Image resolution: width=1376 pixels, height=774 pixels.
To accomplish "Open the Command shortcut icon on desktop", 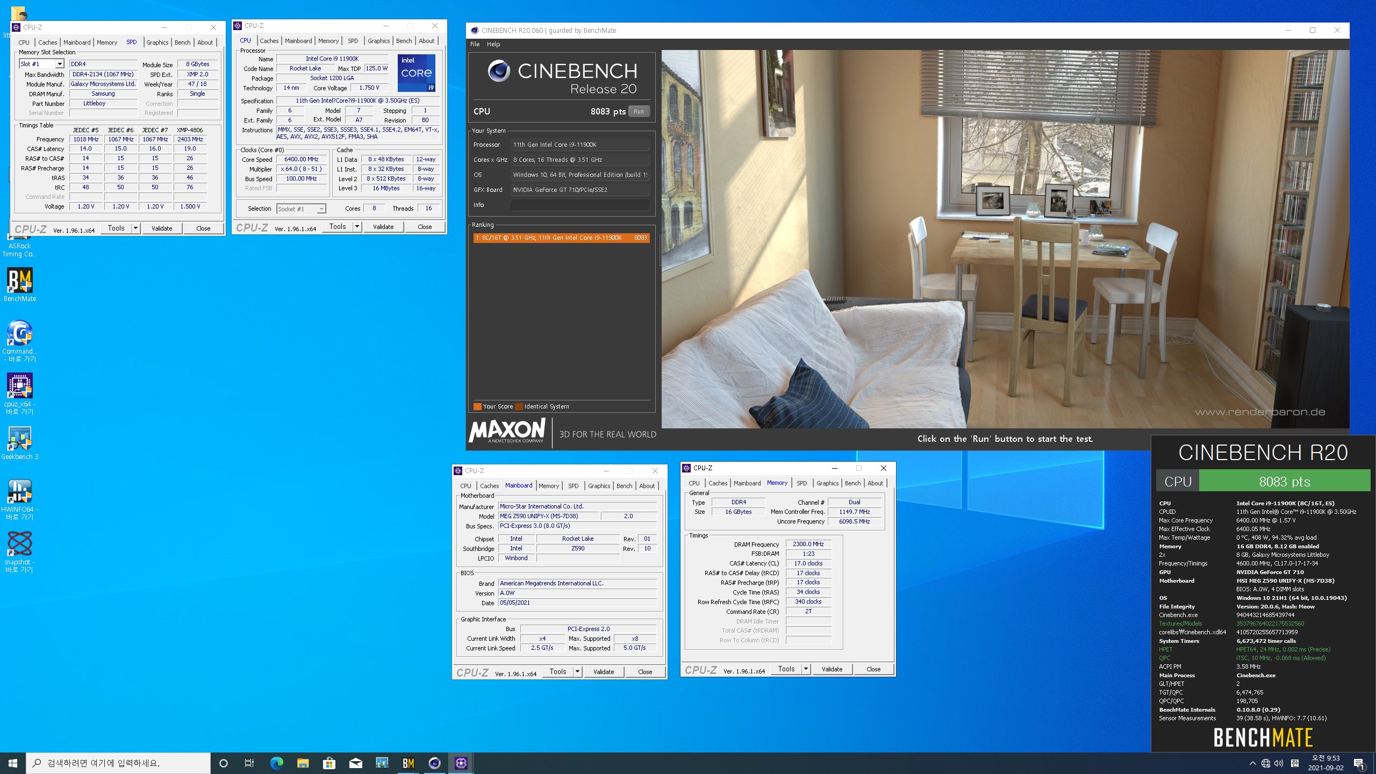I will pyautogui.click(x=20, y=341).
